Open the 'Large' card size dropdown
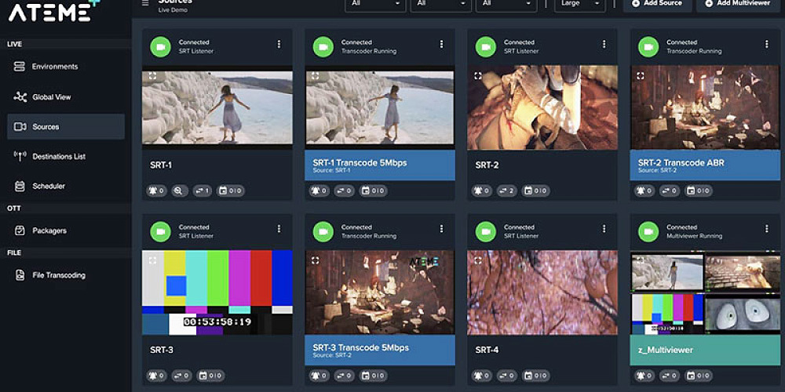Screen dimensions: 785x392 pyautogui.click(x=579, y=4)
